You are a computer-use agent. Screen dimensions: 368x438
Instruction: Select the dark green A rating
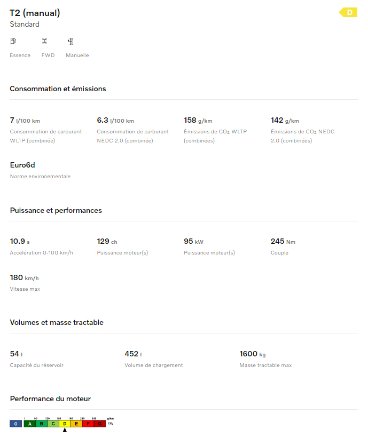[x=30, y=424]
